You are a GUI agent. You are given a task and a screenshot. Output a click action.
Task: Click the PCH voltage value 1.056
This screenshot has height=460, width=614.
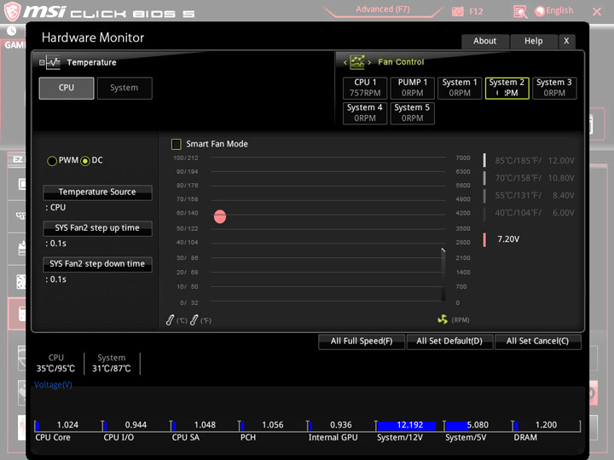[273, 425]
